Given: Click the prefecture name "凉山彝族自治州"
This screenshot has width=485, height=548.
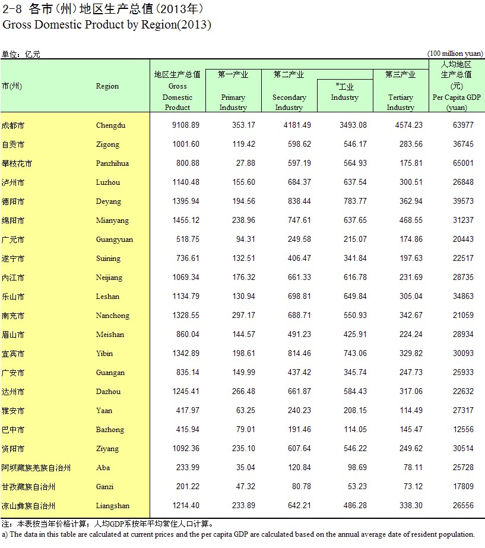Looking at the screenshot, I should (x=28, y=506).
